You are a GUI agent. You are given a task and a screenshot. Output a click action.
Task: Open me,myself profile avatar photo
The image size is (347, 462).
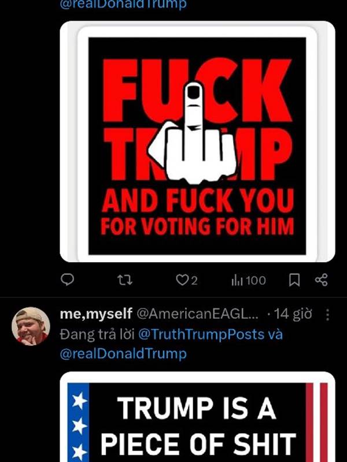pos(31,326)
